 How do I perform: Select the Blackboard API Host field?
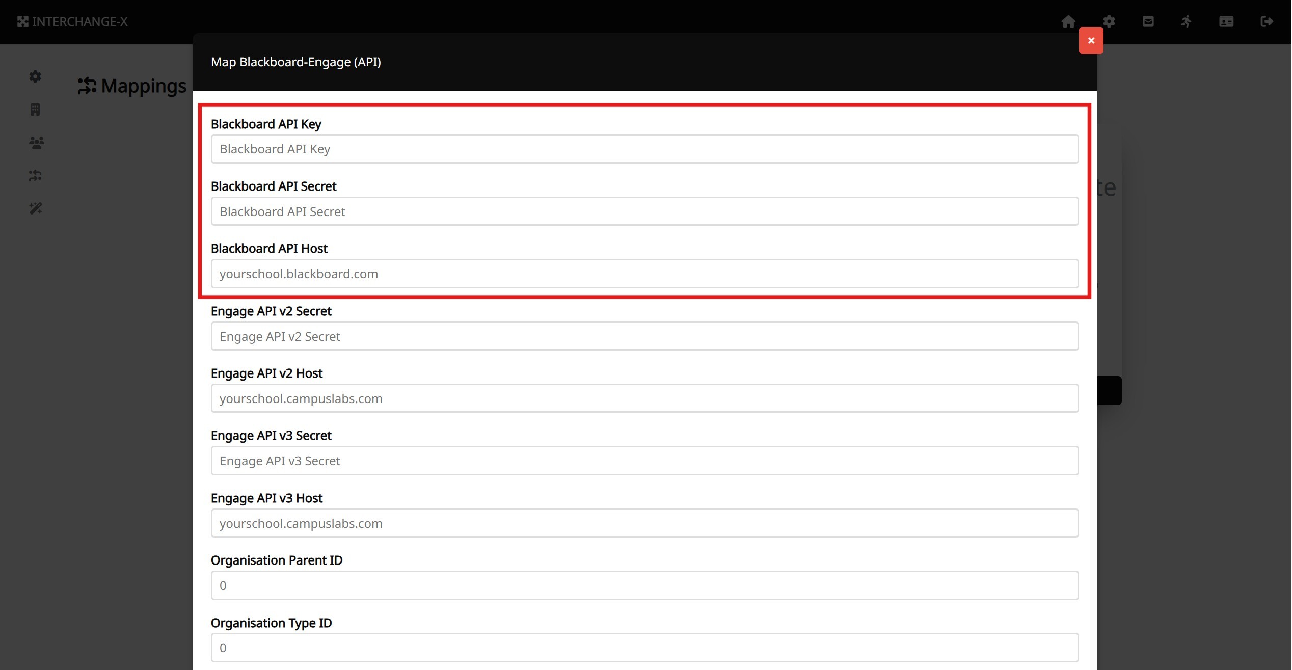pos(644,274)
